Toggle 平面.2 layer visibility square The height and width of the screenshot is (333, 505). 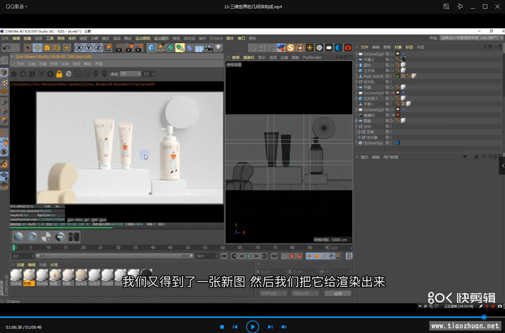click(387, 59)
